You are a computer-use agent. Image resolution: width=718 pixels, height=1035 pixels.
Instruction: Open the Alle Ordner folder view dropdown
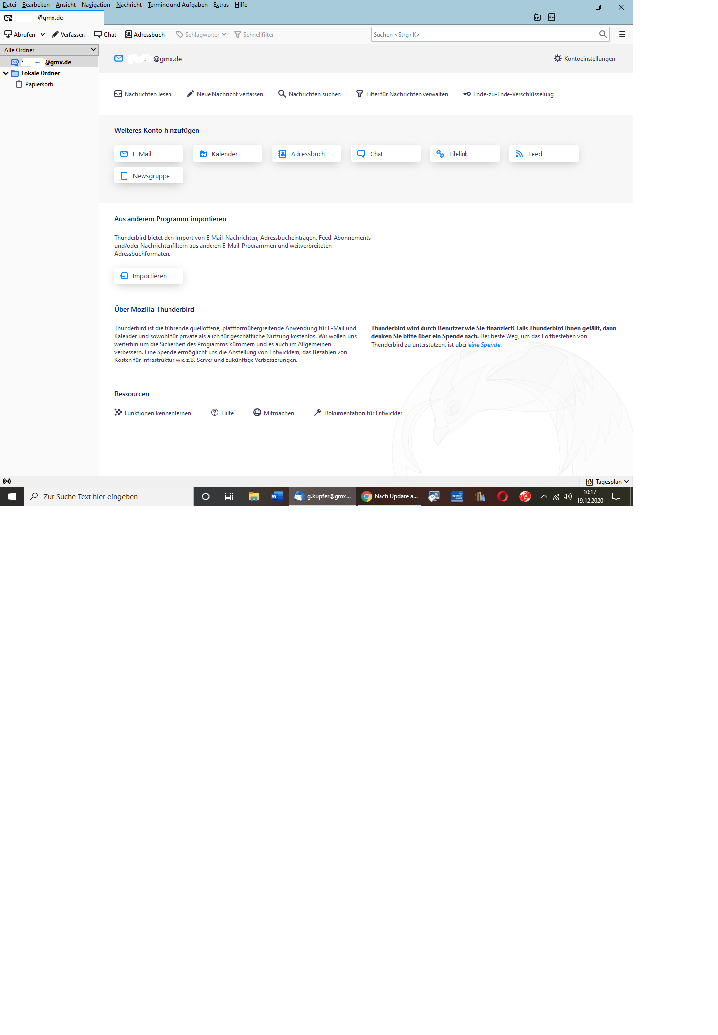[49, 50]
